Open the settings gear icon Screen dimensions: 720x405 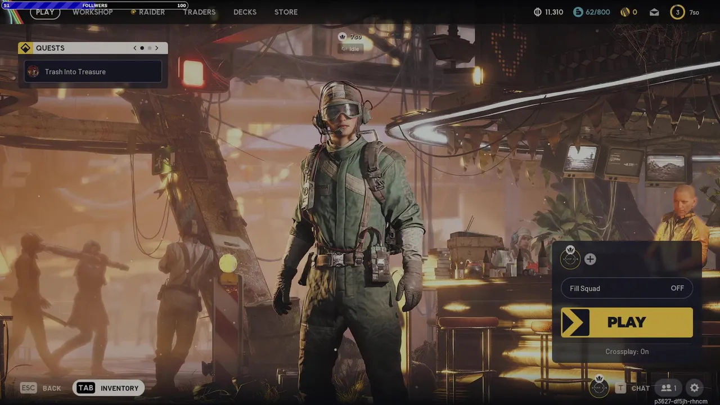695,388
